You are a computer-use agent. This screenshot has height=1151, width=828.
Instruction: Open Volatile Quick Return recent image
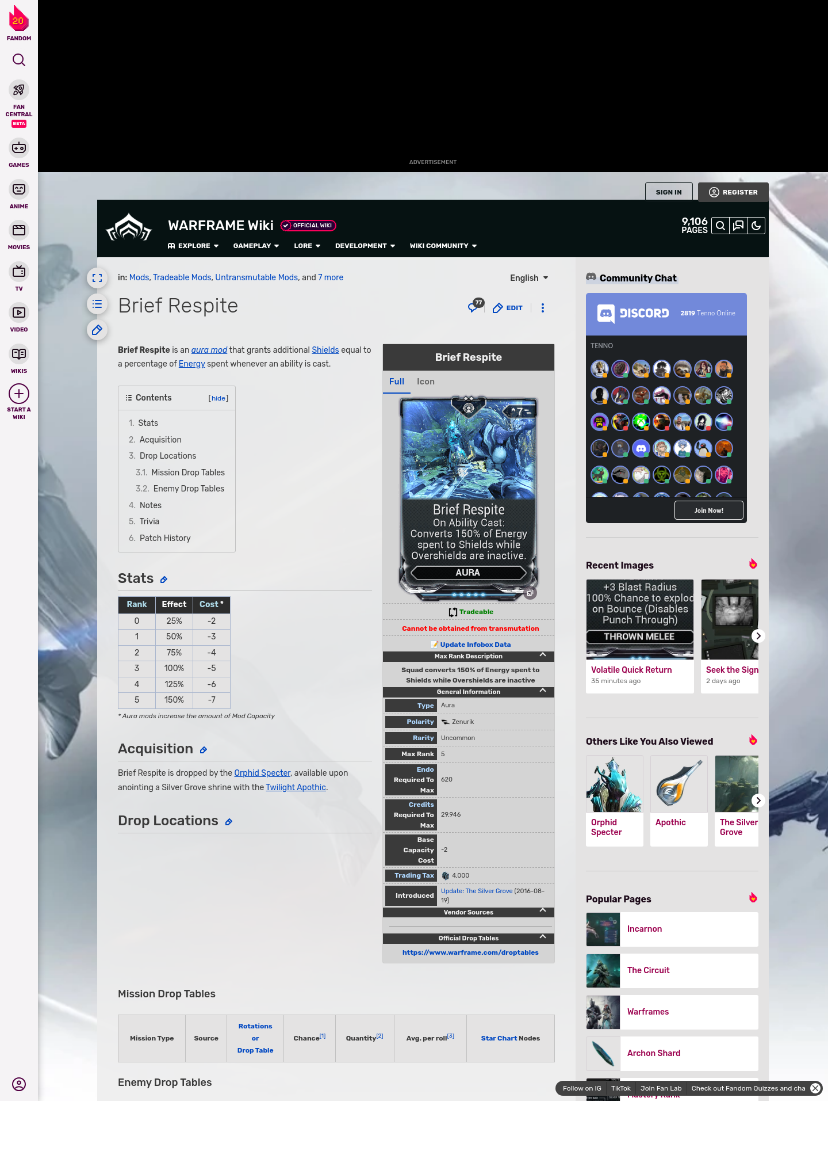[640, 636]
